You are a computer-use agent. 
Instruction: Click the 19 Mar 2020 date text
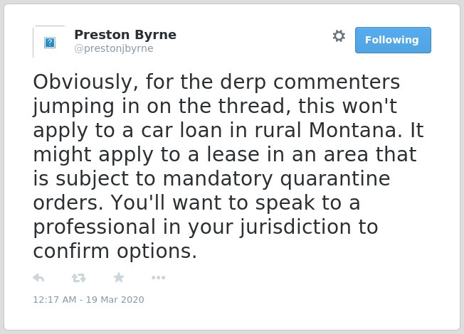(x=115, y=300)
